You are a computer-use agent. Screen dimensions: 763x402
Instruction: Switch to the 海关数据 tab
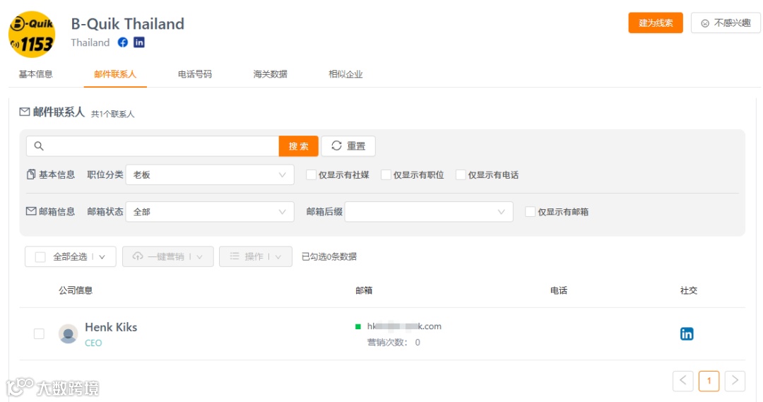click(x=270, y=74)
